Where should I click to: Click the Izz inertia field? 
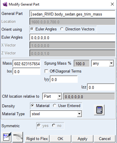point(101,87)
